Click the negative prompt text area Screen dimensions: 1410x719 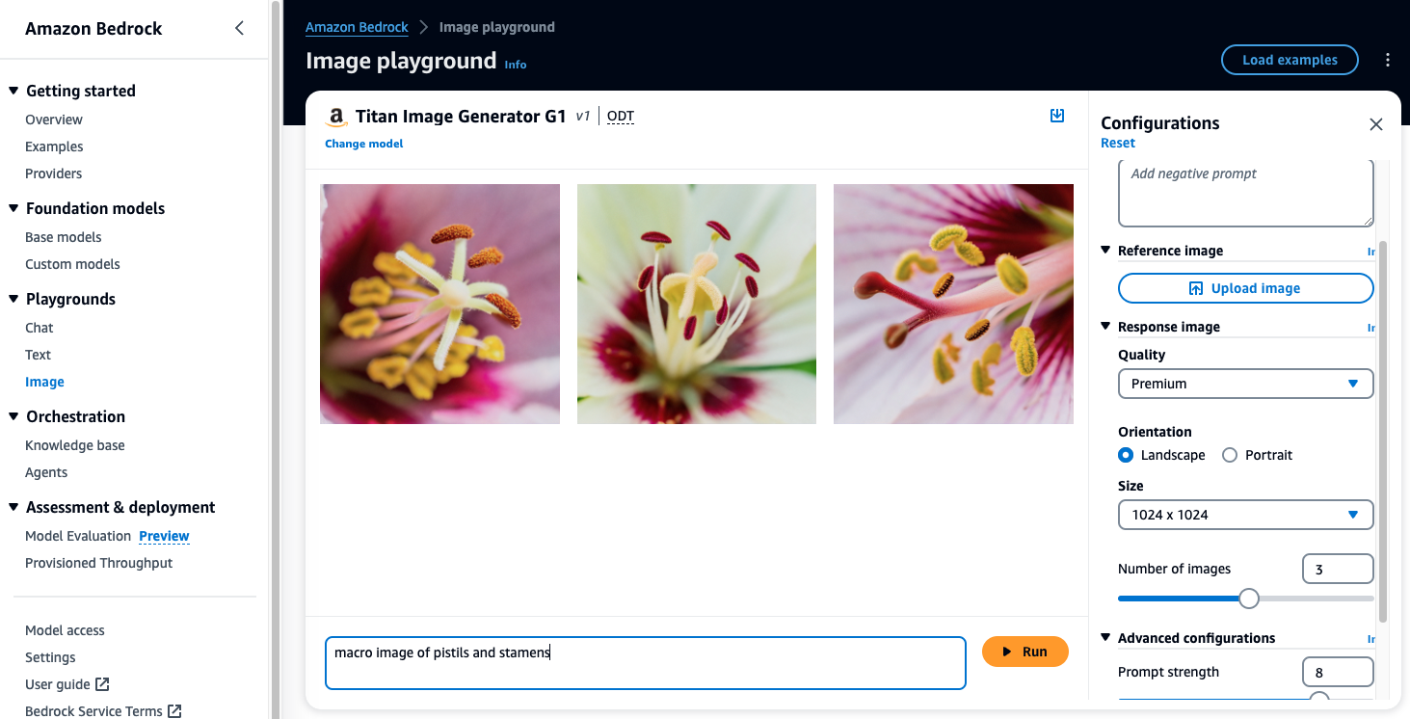click(1245, 193)
